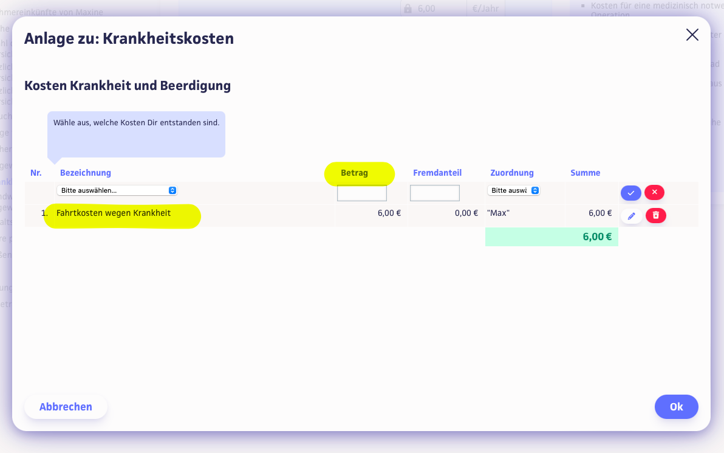Discard the new entry with the red X

654,193
